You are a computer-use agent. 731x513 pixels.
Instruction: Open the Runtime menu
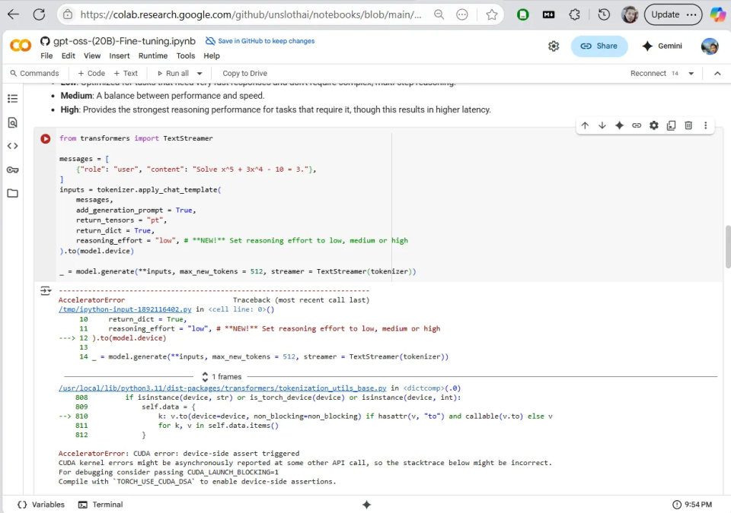pos(153,55)
